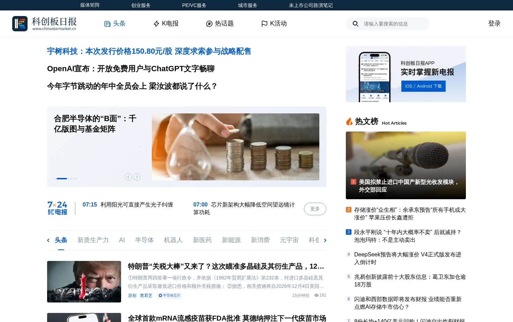The height and width of the screenshot is (322, 513).
Task: Open hot article 存储涨价"众生相"
Action: pyautogui.click(x=410, y=214)
